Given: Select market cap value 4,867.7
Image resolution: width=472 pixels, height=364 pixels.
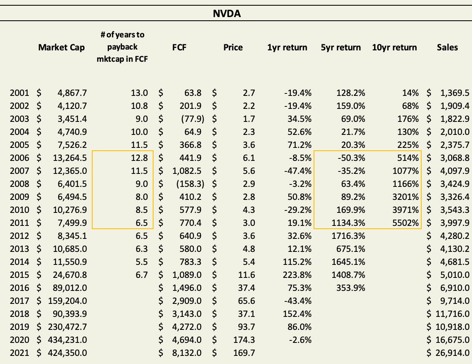Looking at the screenshot, I should tap(72, 93).
